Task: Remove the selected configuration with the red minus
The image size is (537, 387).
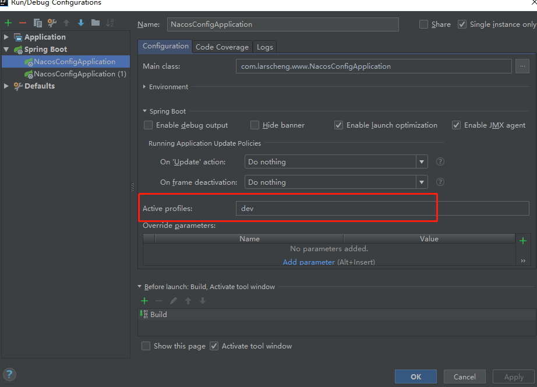Action: (23, 23)
